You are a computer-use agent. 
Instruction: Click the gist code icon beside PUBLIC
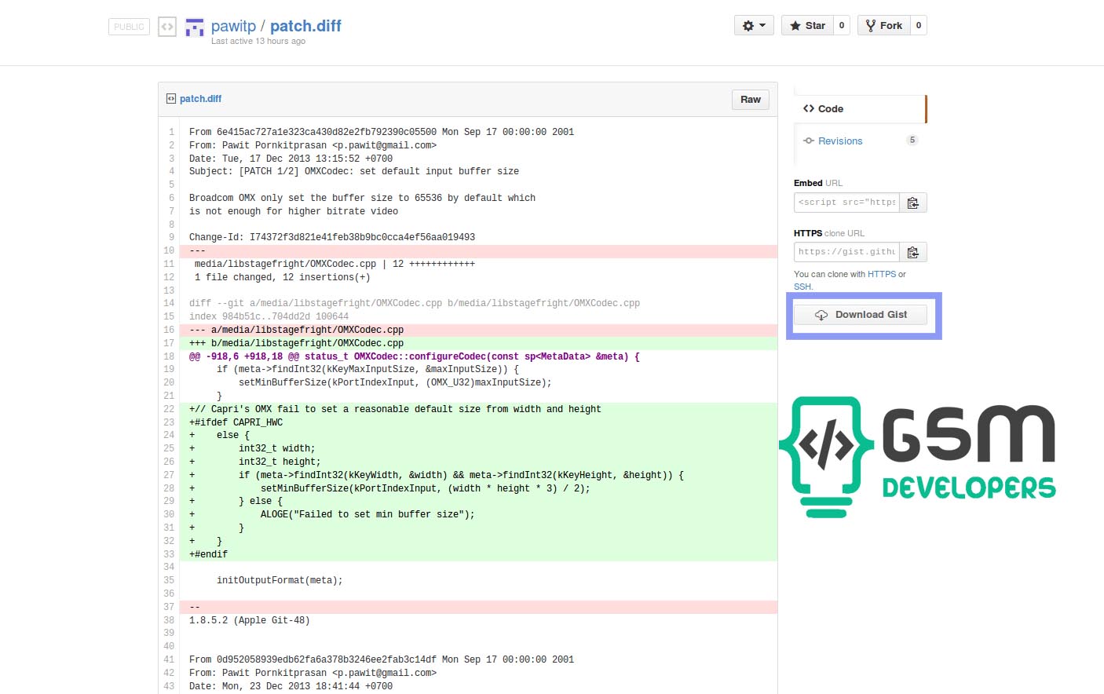tap(167, 27)
